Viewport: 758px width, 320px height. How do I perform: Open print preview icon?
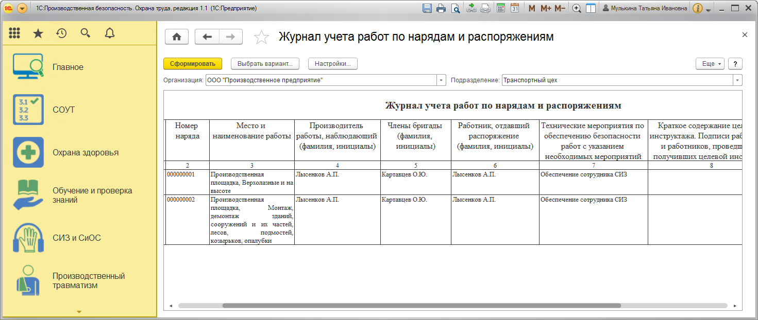coord(456,8)
